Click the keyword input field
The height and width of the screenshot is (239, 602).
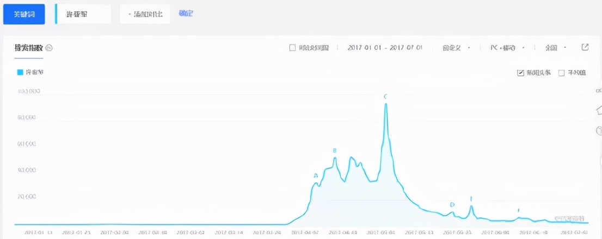coord(84,14)
